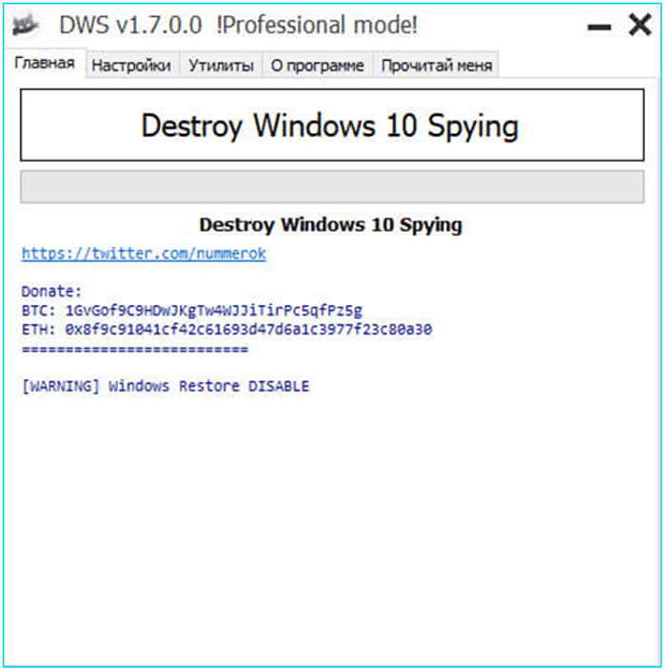Click the BTC donation address line
Image resolution: width=666 pixels, height=669 pixels.
pyautogui.click(x=191, y=311)
